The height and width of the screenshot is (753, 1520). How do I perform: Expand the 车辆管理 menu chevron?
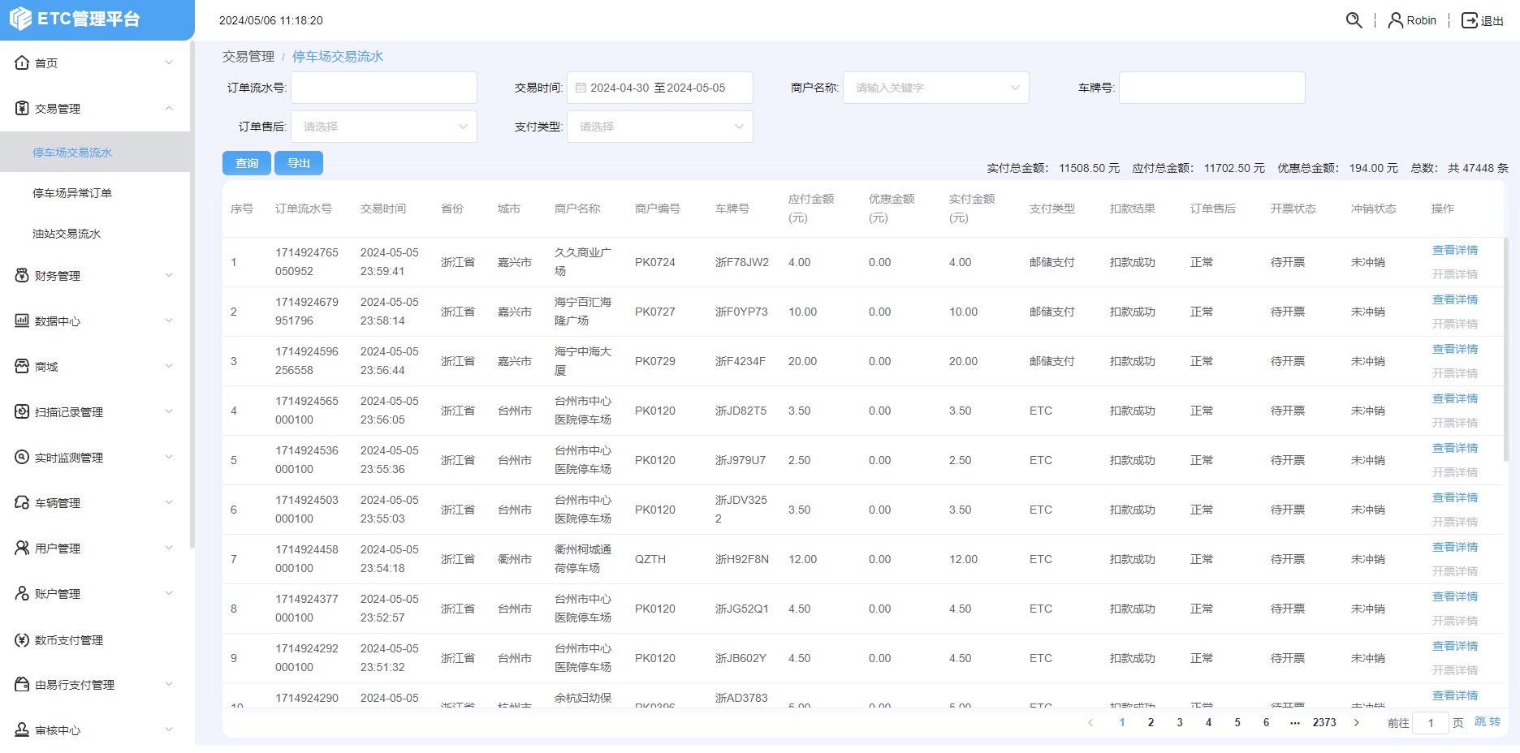(169, 502)
